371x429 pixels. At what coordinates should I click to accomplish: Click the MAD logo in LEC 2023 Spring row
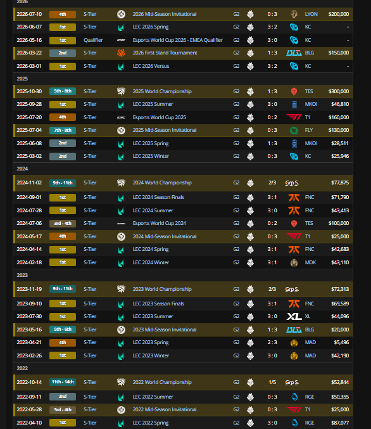(294, 343)
